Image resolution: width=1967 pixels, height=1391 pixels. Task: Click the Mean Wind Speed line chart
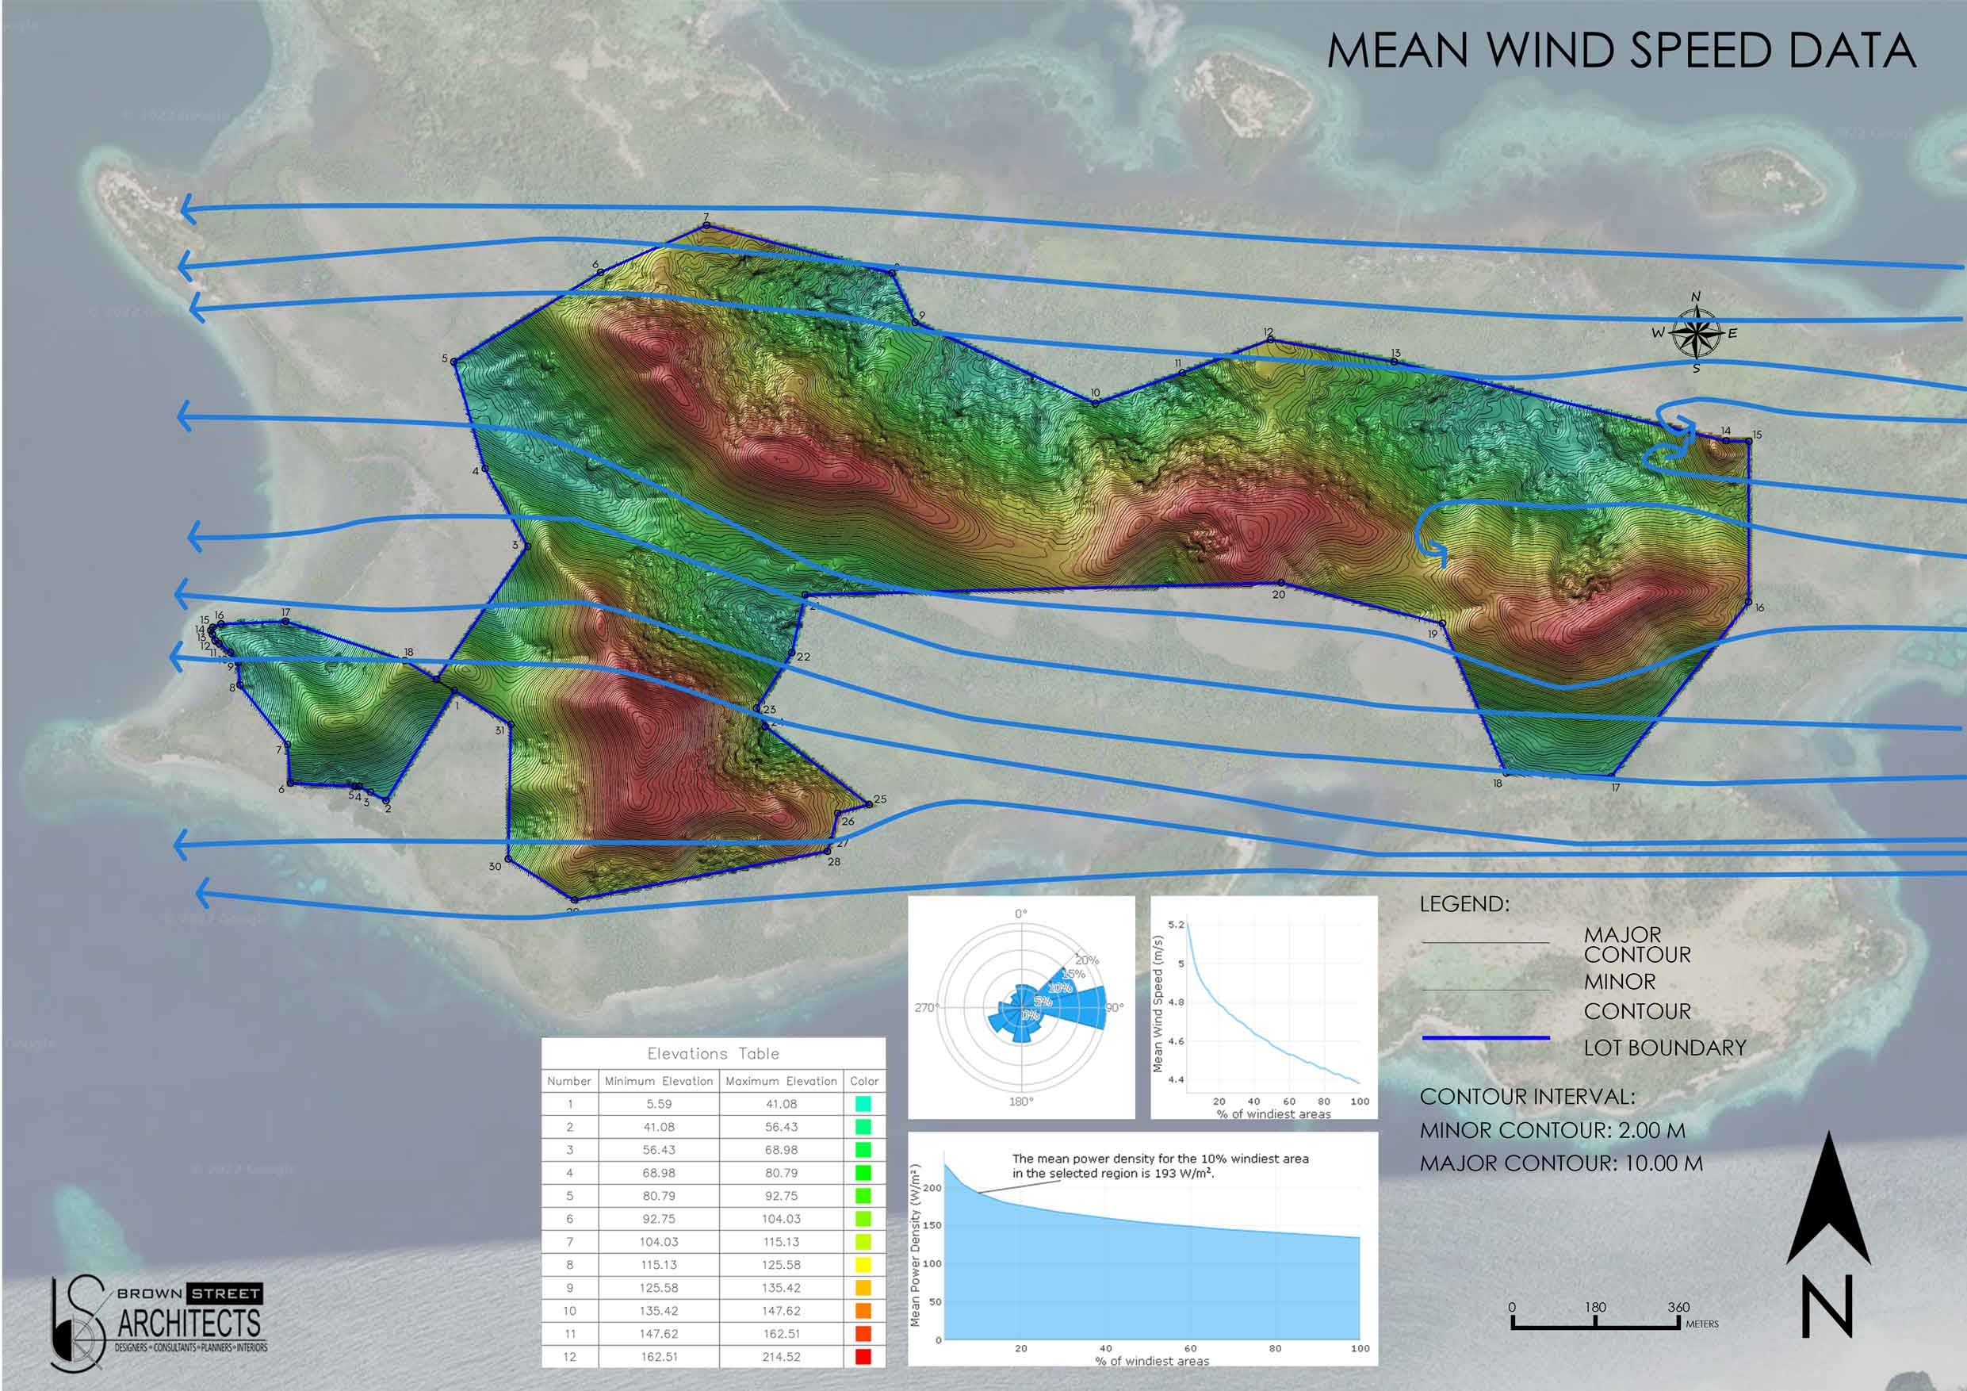click(x=1265, y=1008)
